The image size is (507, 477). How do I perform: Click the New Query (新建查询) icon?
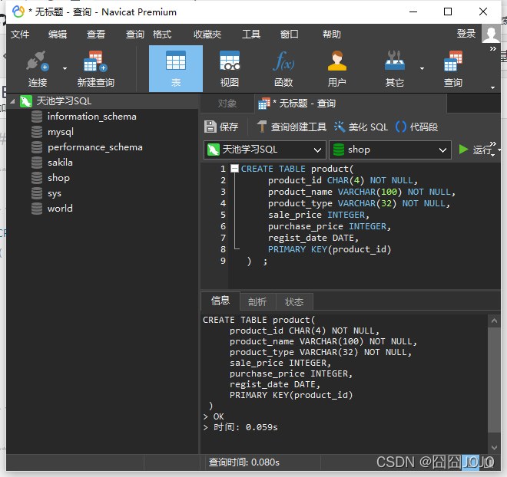[96, 68]
